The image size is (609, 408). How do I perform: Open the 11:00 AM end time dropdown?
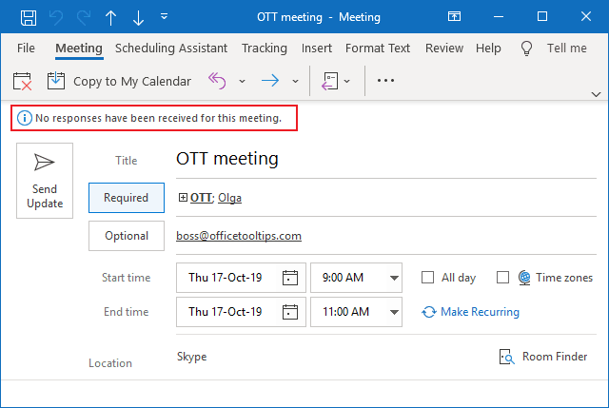point(394,312)
